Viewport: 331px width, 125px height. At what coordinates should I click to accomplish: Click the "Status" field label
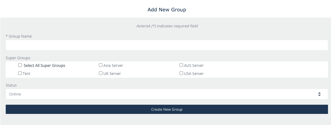[11, 85]
